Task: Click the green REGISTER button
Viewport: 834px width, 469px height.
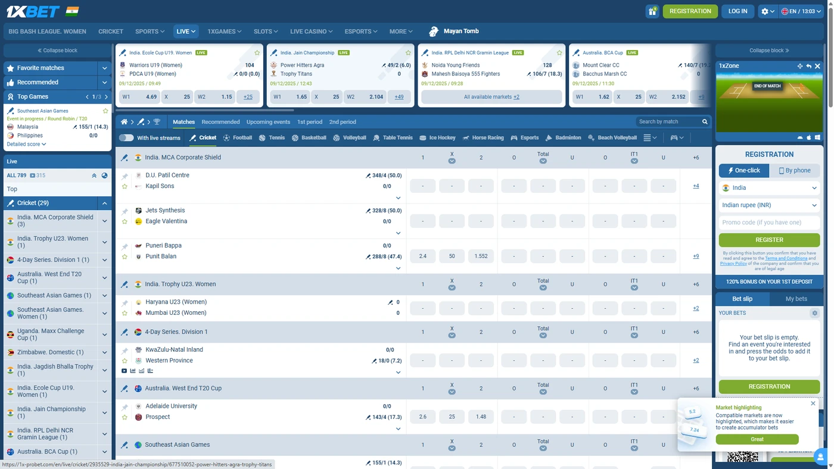Action: (x=769, y=239)
